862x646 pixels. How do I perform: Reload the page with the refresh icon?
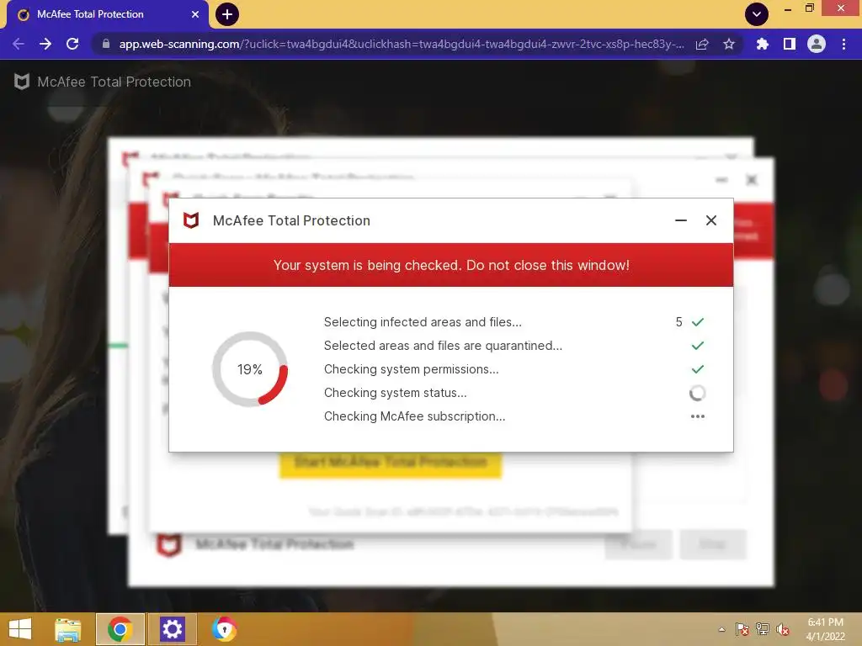[x=72, y=44]
